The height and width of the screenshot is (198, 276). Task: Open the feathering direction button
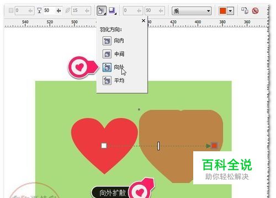pos(102,10)
